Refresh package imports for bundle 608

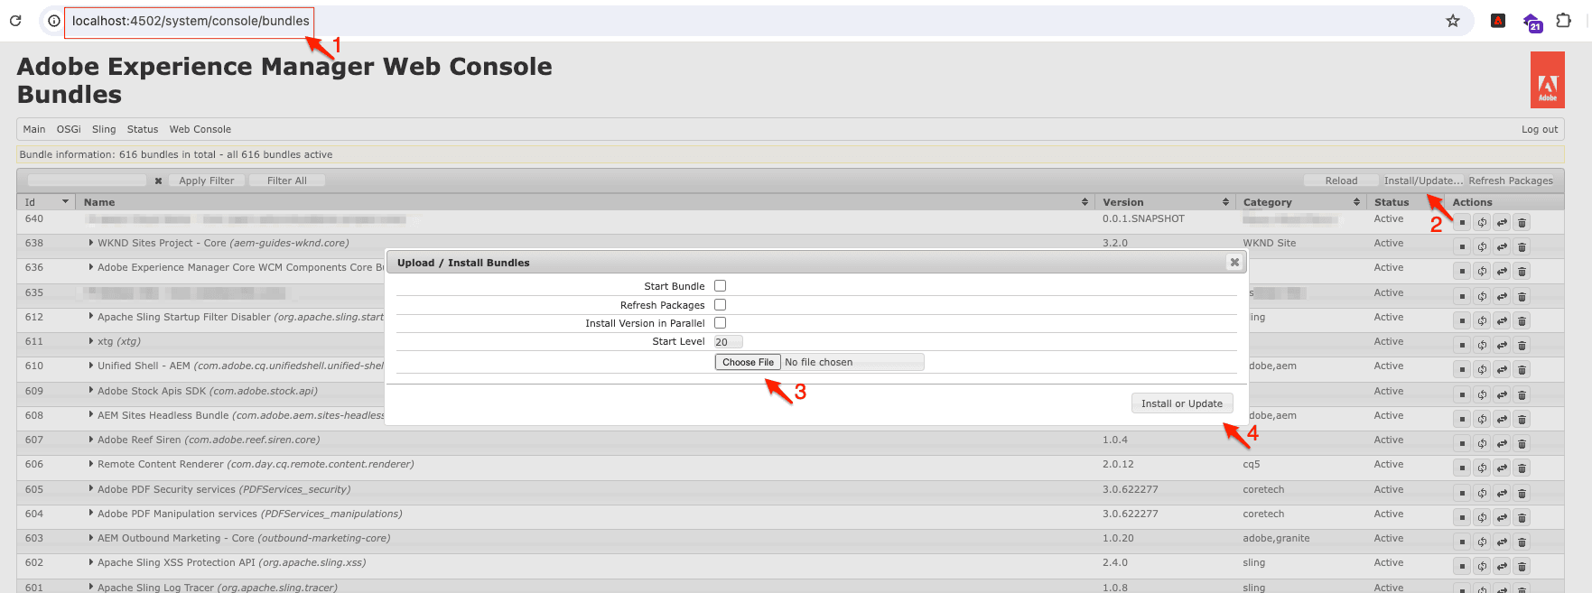(1482, 419)
